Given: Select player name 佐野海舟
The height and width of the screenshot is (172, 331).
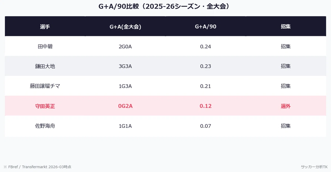Looking at the screenshot, I should pyautogui.click(x=45, y=126).
